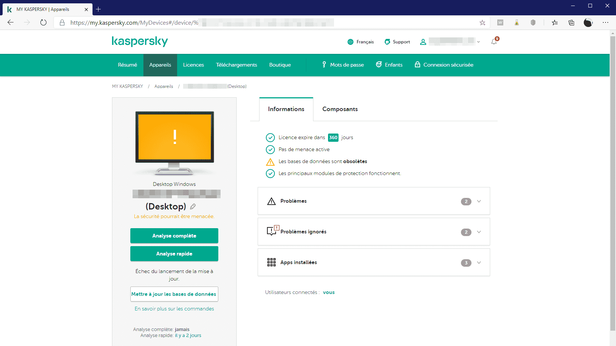Viewport: 616px width, 346px height.
Task: Click the browser back arrow
Action: coord(10,22)
